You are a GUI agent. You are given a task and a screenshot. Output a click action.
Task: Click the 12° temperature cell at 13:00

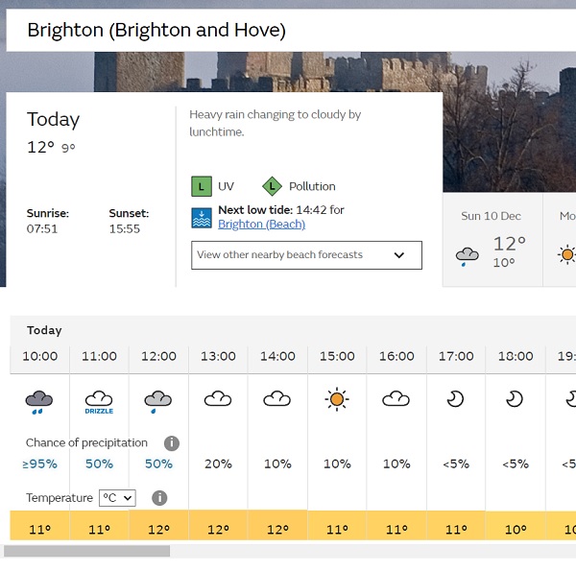point(218,526)
